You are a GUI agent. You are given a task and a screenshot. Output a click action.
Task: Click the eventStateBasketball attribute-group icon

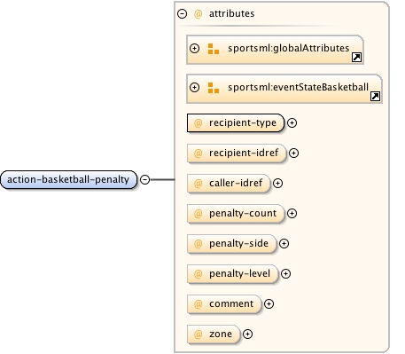click(x=214, y=88)
